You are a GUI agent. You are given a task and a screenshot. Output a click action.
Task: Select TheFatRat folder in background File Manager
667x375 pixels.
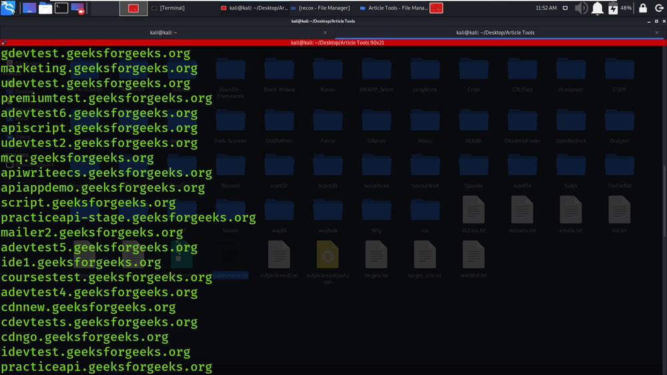pyautogui.click(x=620, y=171)
